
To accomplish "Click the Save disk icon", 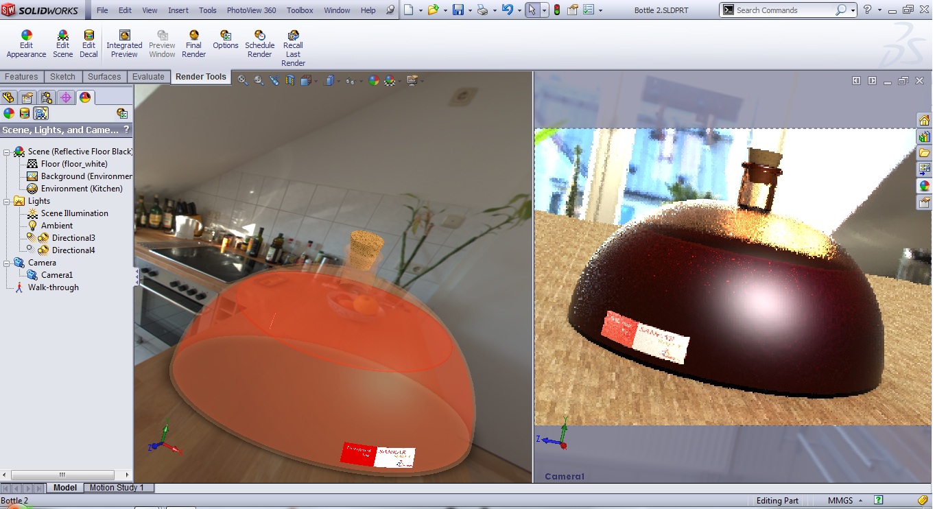I will [x=458, y=10].
